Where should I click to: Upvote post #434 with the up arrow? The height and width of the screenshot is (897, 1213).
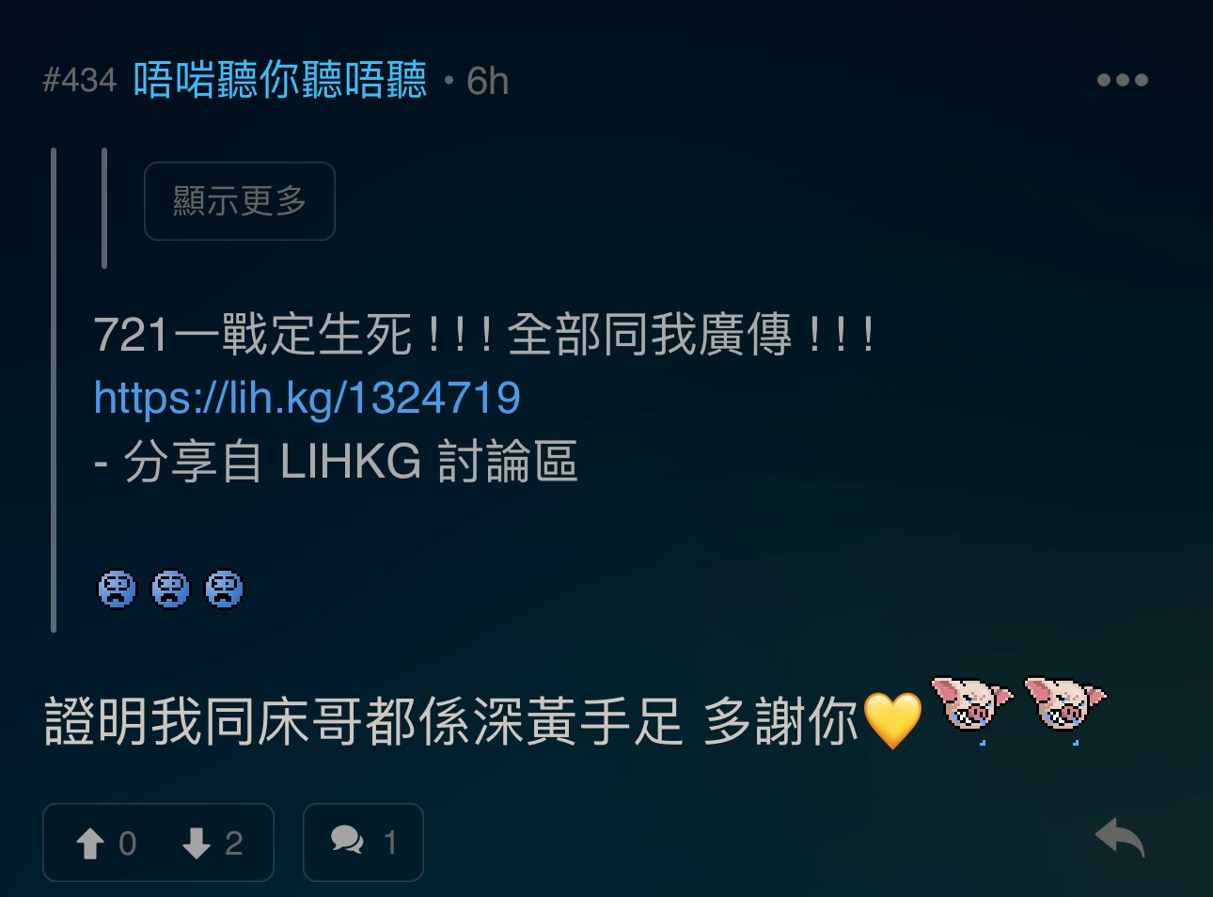[x=90, y=843]
